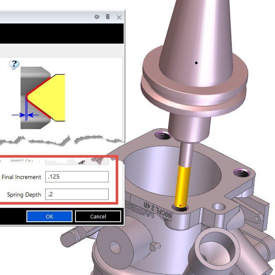Click the circular arrow reset icon in title bar
275x275 pixels.
click(x=97, y=17)
